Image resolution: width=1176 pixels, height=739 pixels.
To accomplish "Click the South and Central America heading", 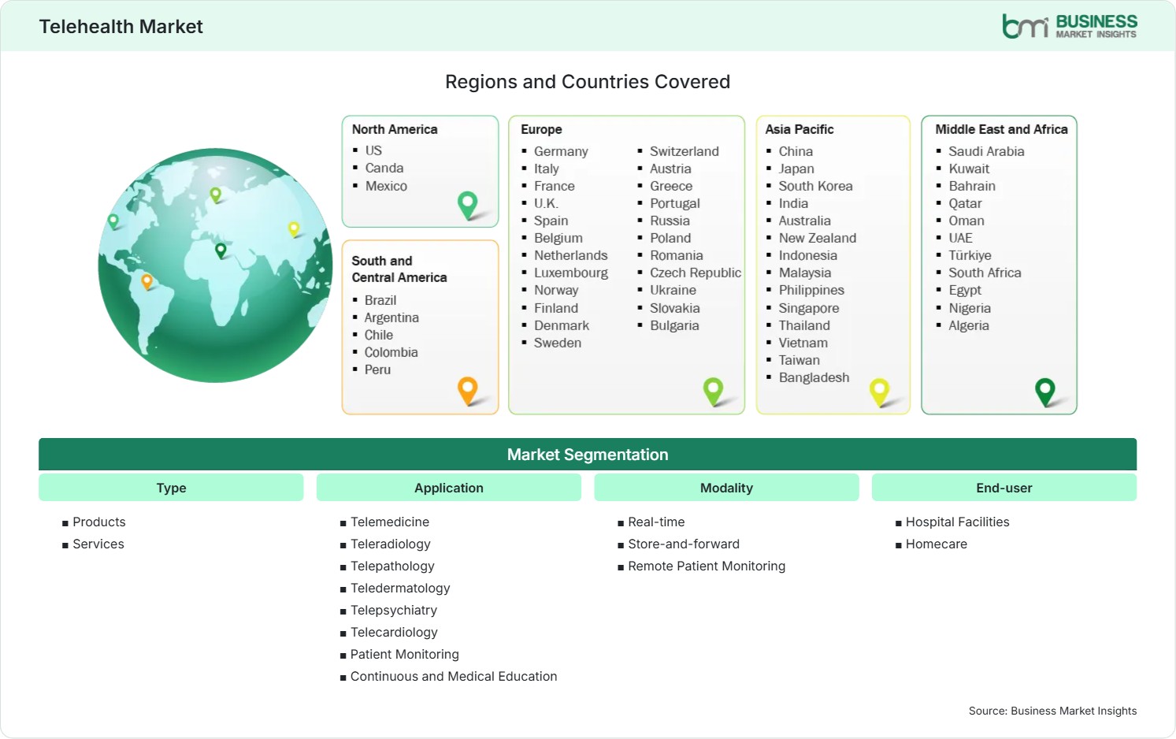I will click(399, 269).
